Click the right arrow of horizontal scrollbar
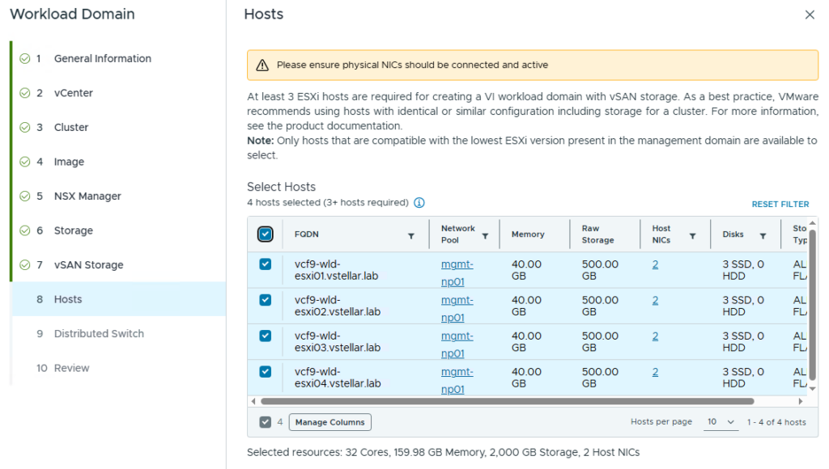 (x=801, y=401)
